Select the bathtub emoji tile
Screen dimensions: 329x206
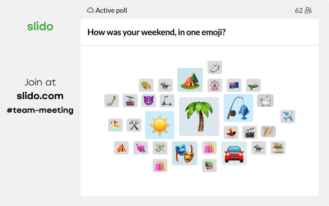click(265, 101)
